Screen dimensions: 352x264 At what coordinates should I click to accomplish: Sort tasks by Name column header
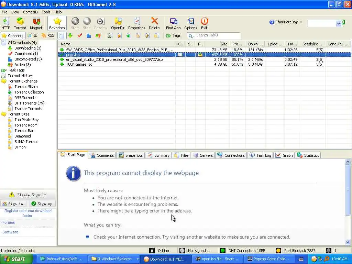point(117,44)
